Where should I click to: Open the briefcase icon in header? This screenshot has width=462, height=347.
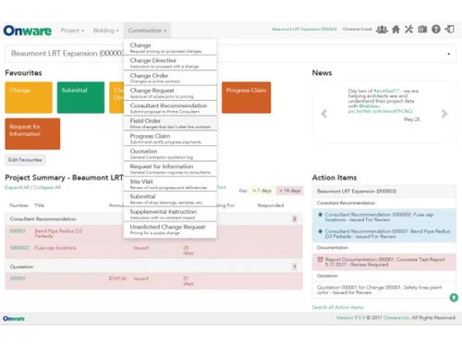[x=422, y=30]
